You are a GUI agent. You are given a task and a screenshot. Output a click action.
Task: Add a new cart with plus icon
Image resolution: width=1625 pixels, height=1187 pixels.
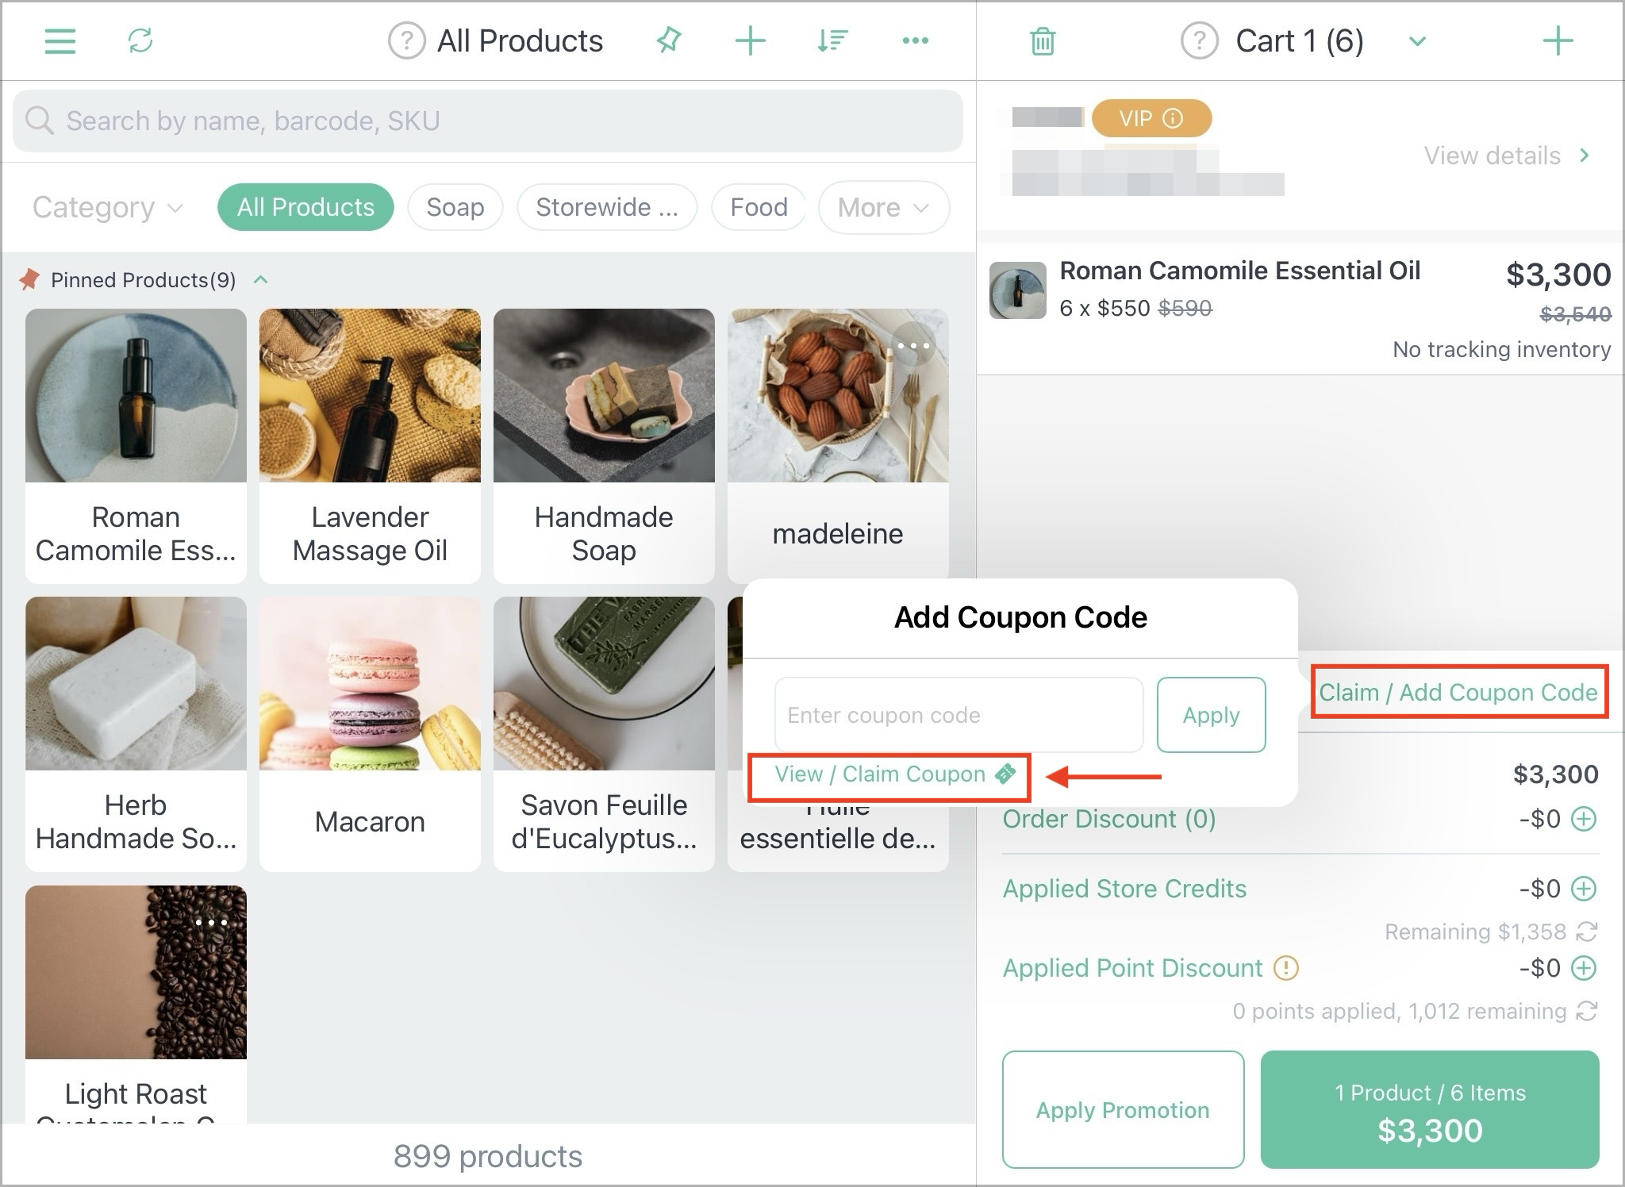click(x=1558, y=40)
